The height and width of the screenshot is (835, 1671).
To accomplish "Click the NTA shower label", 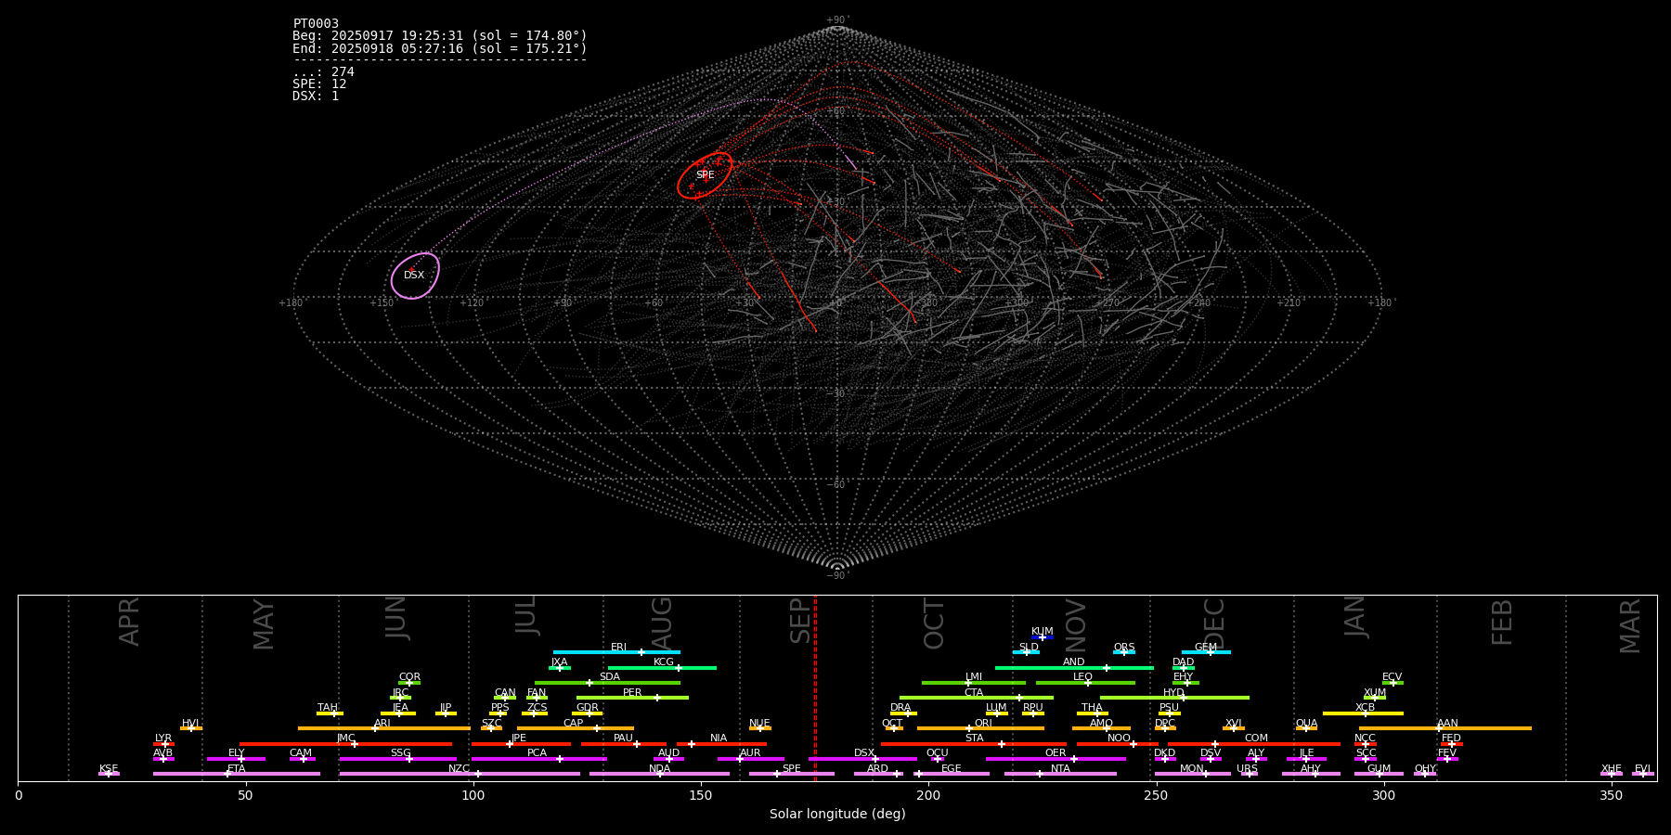I will pos(1060,769).
